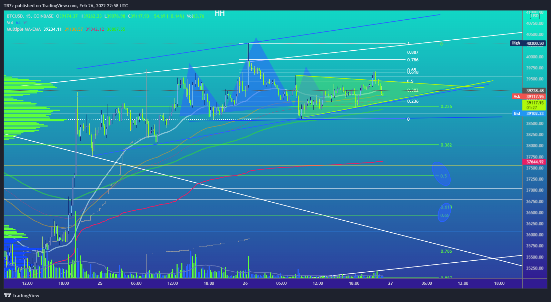
Task: Click the Open value O39174.37 in legend
Action: pyautogui.click(x=67, y=16)
